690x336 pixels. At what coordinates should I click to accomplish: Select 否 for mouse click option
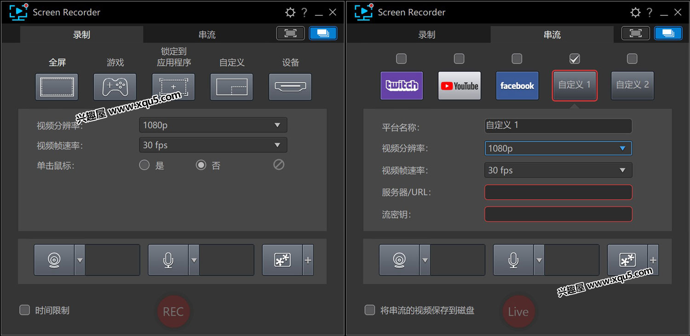click(201, 165)
